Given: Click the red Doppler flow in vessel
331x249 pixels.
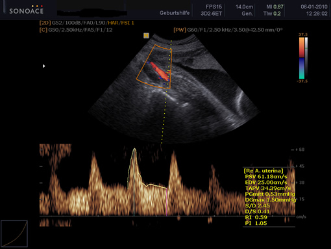Looking at the screenshot, I should [x=160, y=72].
